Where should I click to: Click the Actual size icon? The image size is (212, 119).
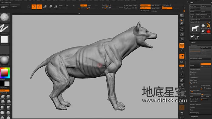click(x=182, y=34)
